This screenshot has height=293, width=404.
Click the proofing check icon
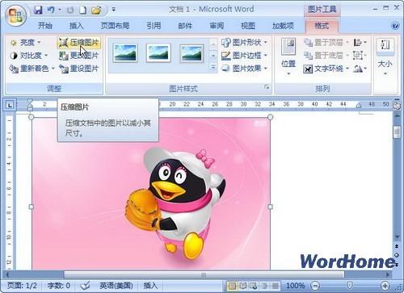coord(86,286)
